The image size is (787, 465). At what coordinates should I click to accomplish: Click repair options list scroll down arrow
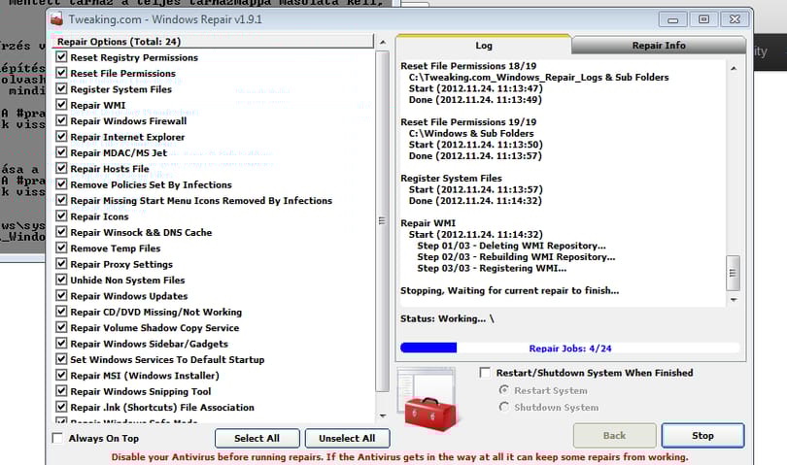tap(383, 415)
